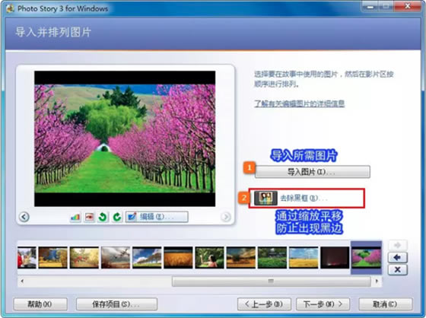Select the dark night sky thumbnail

point(335,258)
